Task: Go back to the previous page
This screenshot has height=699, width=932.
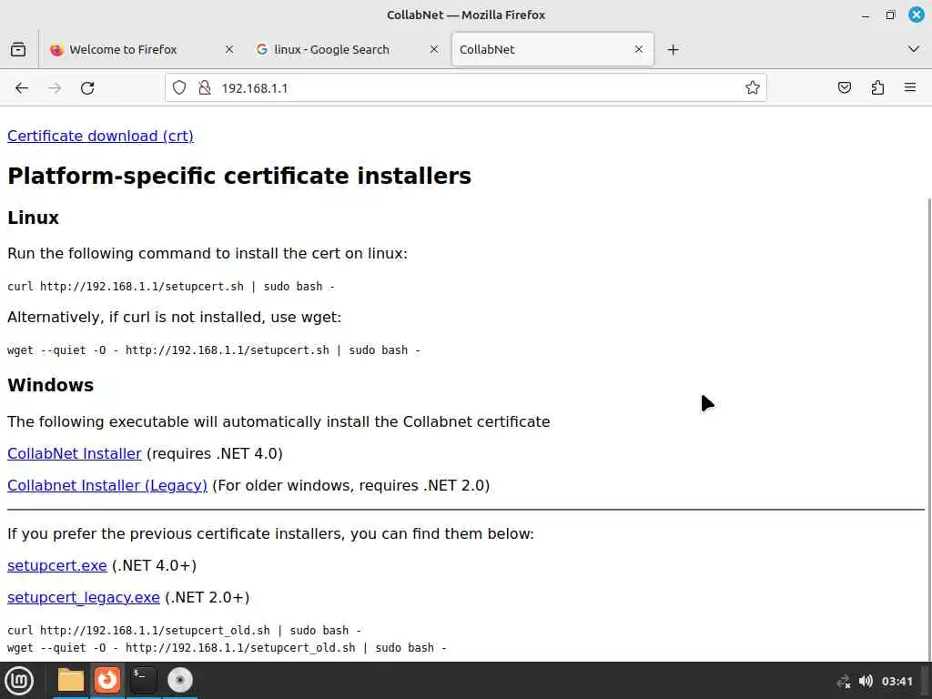Action: tap(22, 88)
